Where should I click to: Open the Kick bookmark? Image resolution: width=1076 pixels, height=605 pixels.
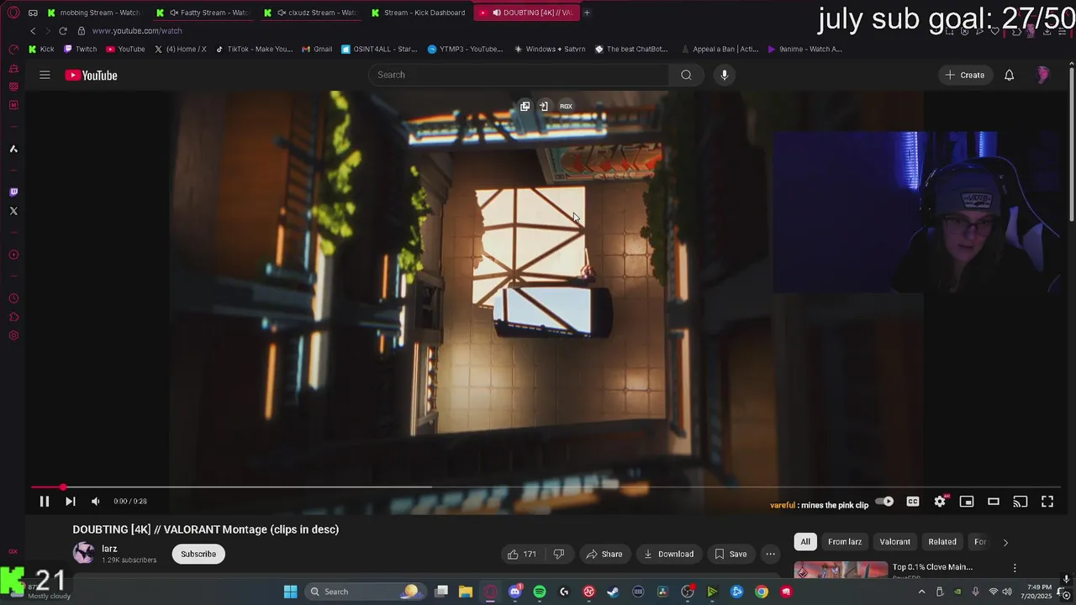click(x=41, y=49)
